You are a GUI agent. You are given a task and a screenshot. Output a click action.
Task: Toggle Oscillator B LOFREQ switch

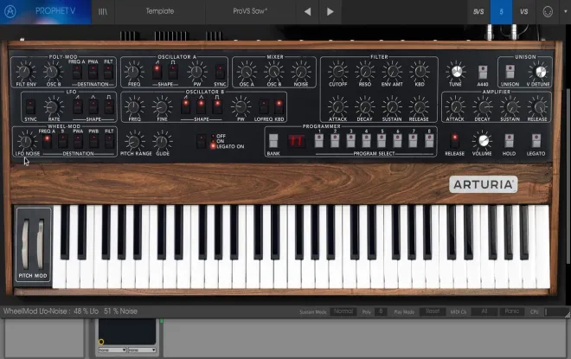pos(263,107)
